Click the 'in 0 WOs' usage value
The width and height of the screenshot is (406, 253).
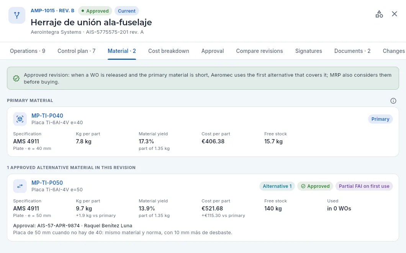click(x=339, y=209)
